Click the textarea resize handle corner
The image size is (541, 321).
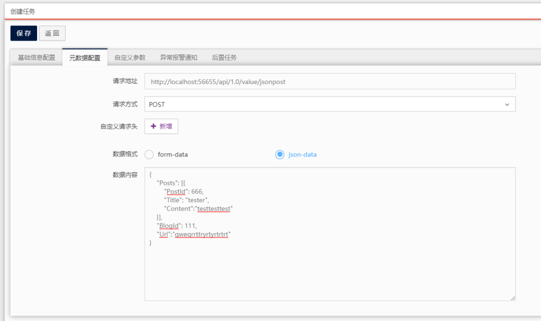click(513, 298)
